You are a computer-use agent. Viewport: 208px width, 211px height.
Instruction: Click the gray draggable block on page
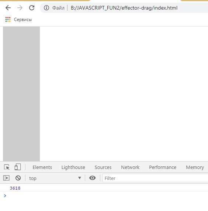pos(21,94)
